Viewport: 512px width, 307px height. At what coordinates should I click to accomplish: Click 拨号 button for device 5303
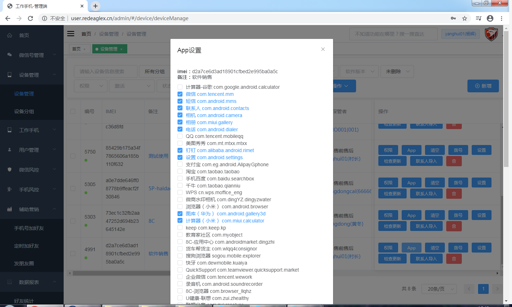click(458, 215)
